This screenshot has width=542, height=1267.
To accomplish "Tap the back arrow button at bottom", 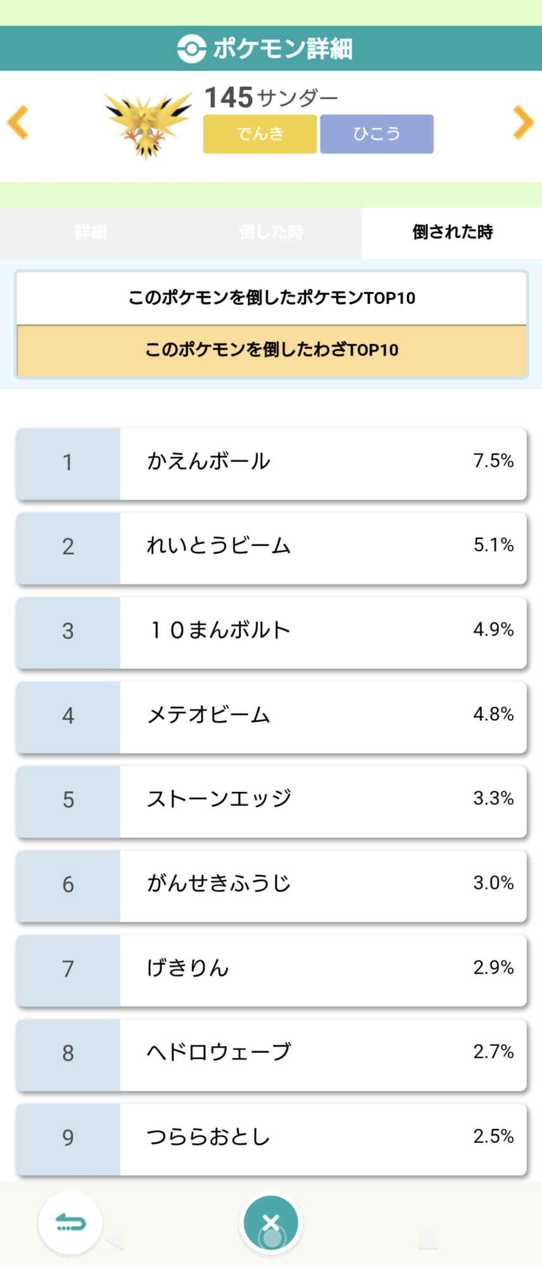I will (x=70, y=1223).
